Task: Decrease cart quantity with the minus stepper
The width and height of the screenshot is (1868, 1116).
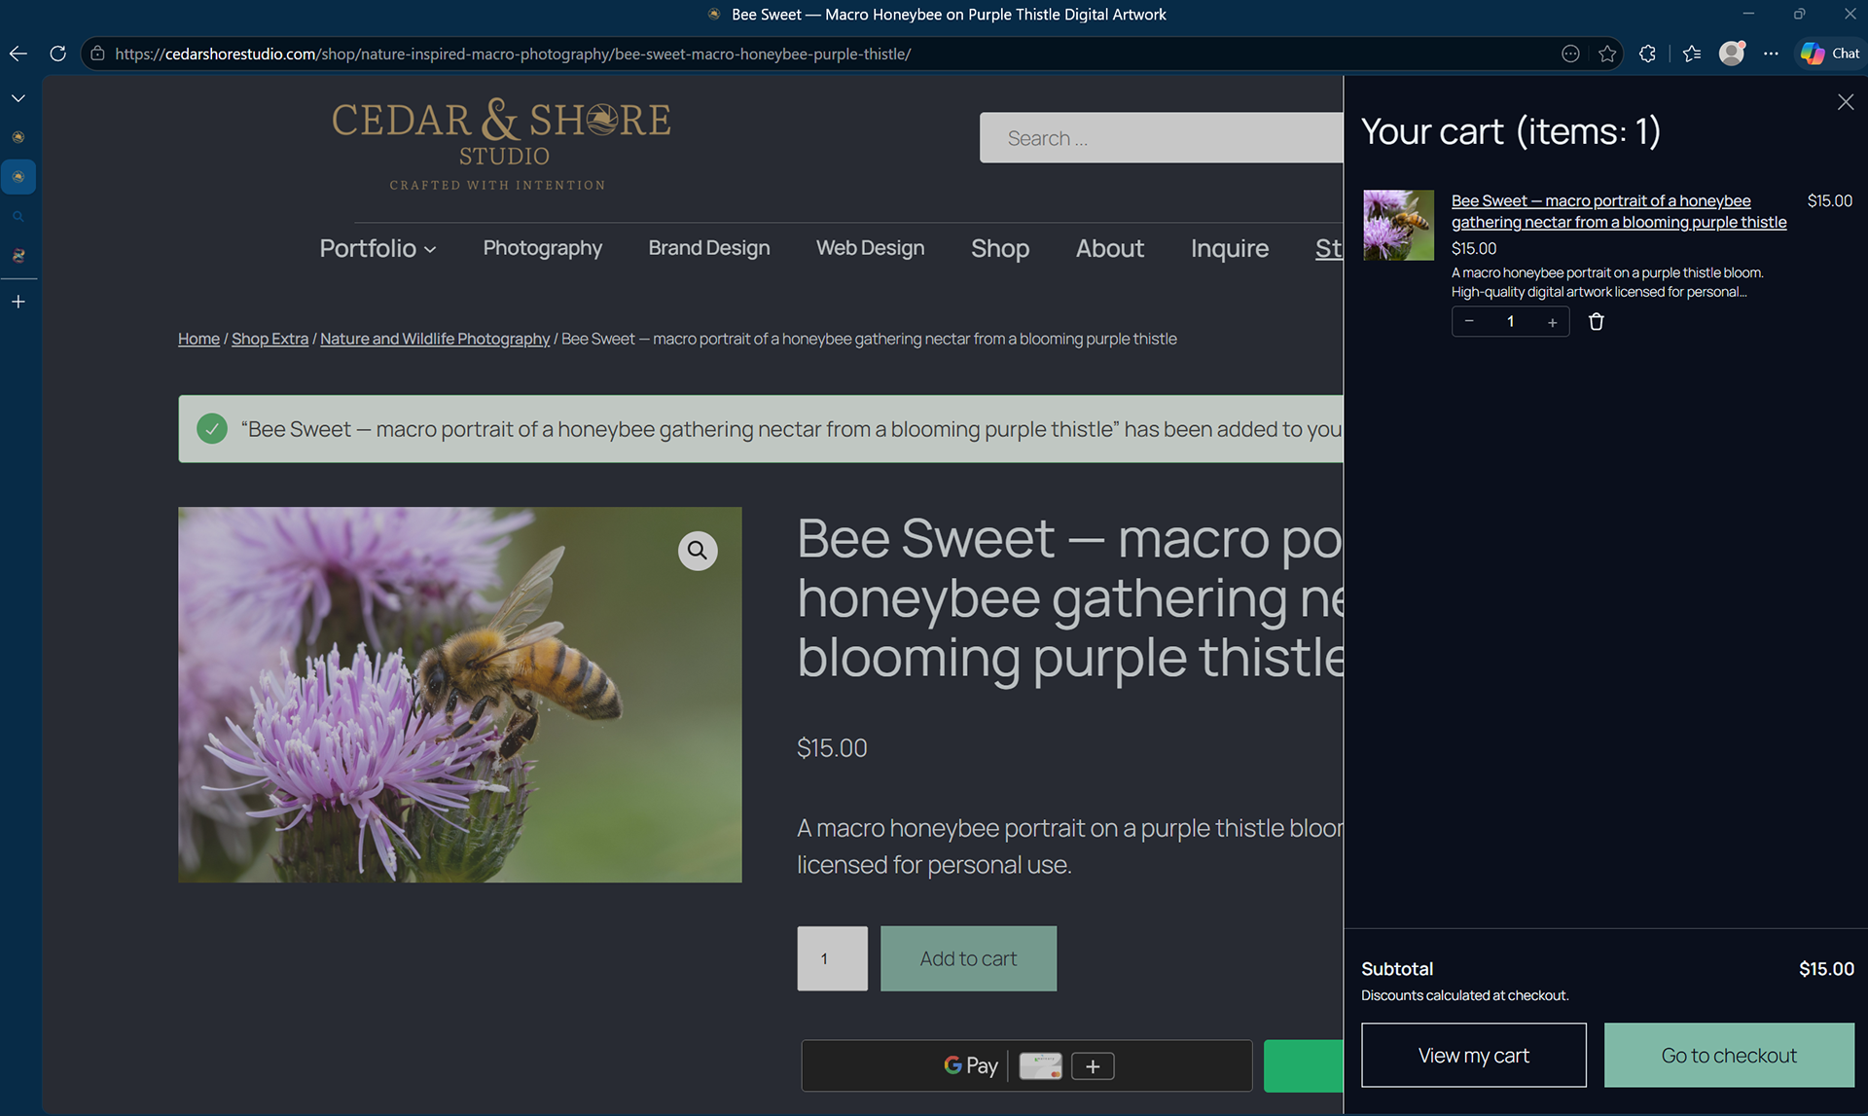Action: point(1469,322)
